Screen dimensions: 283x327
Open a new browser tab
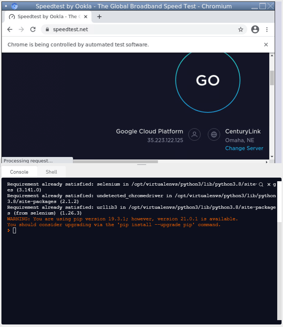[100, 17]
